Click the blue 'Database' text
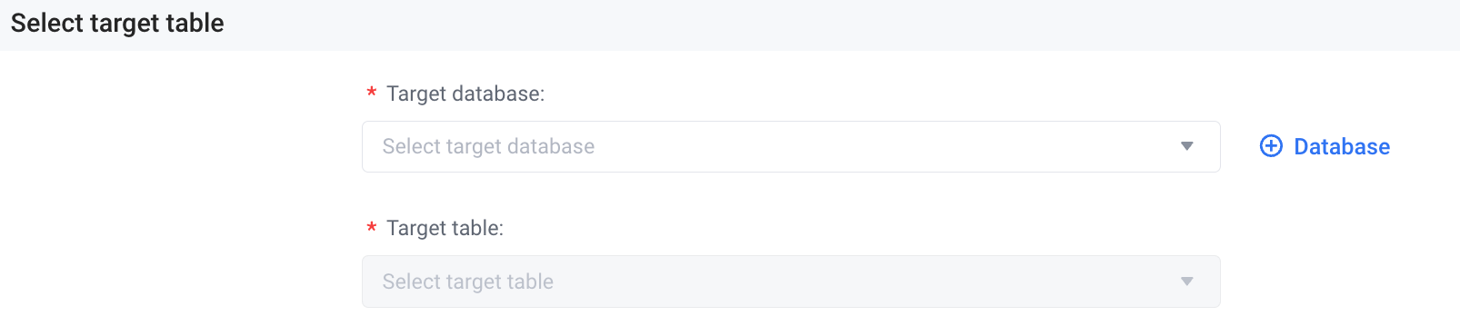Image resolution: width=1460 pixels, height=336 pixels. [1342, 146]
